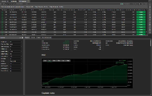Click the green check icon of pass 351 row

tap(2, 27)
